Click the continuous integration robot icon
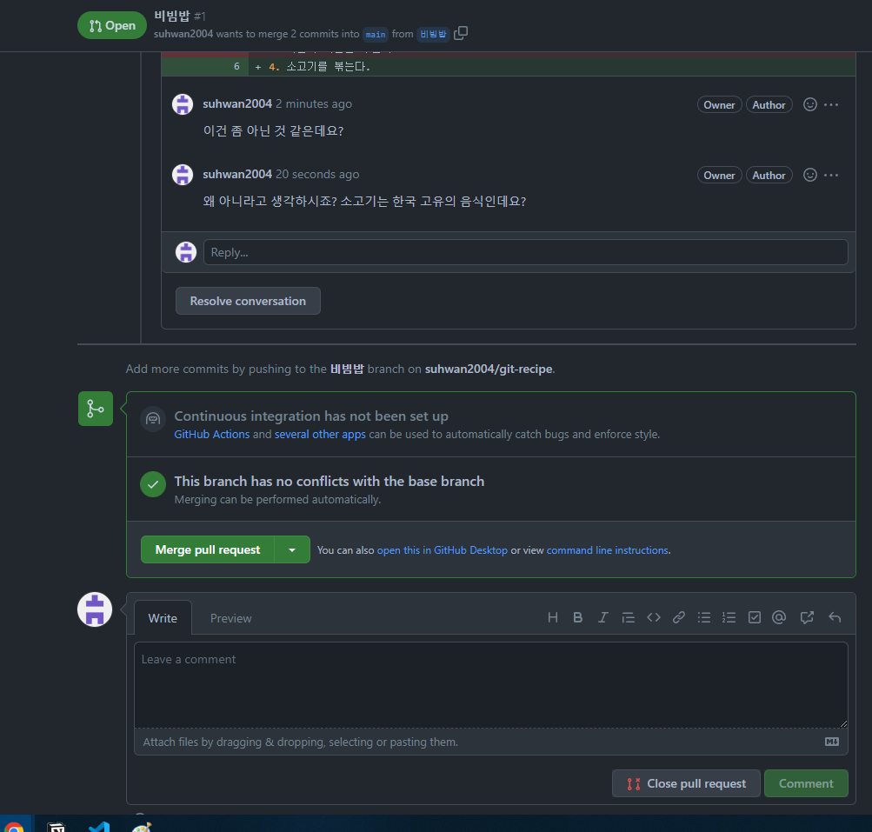 (x=153, y=419)
